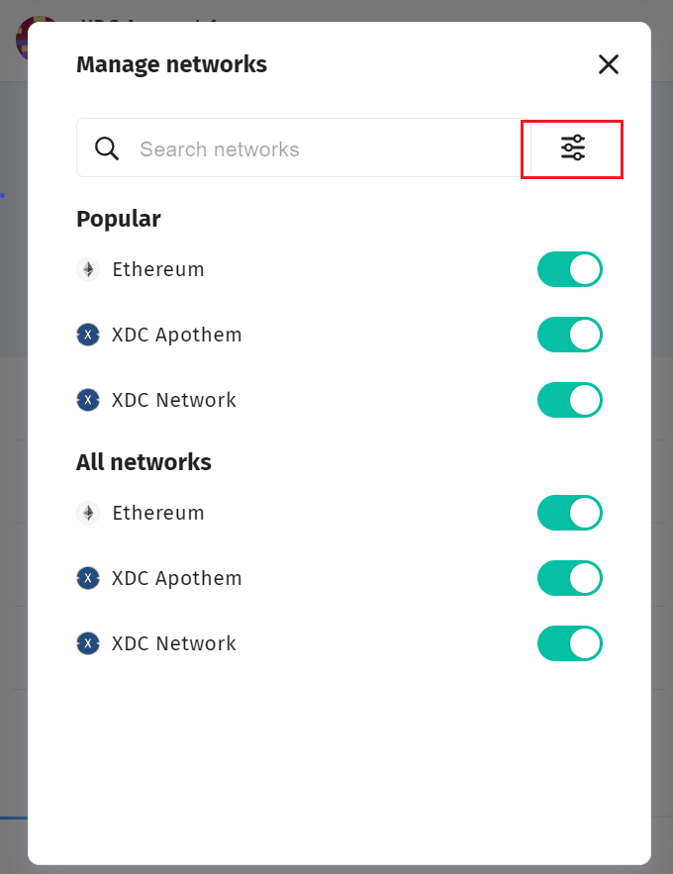
Task: Close the Manage networks dialog
Action: pos(608,64)
